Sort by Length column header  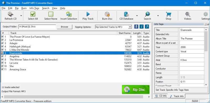137,33
